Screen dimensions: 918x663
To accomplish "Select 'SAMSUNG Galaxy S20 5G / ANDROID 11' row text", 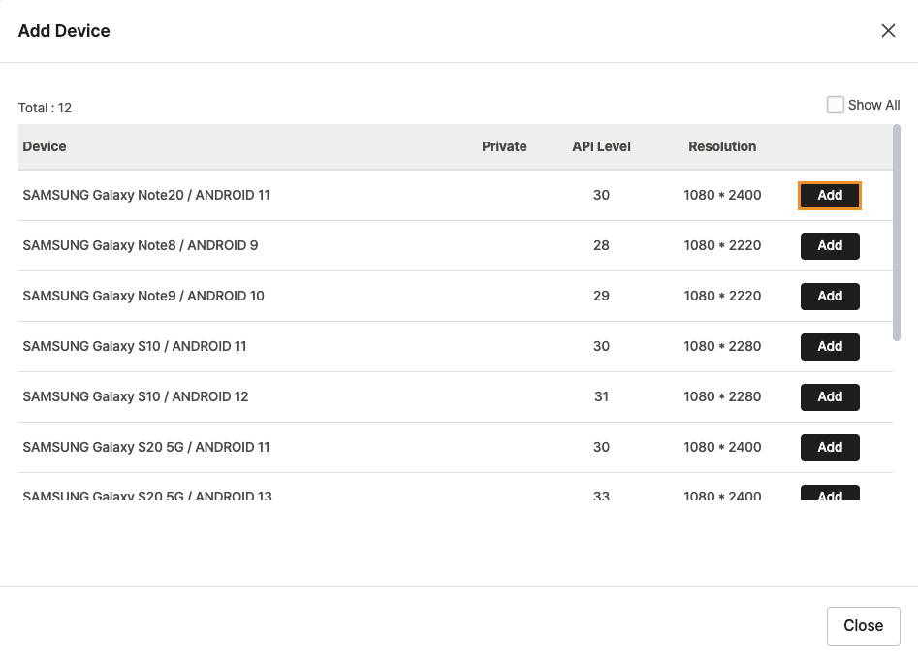I will click(x=146, y=447).
